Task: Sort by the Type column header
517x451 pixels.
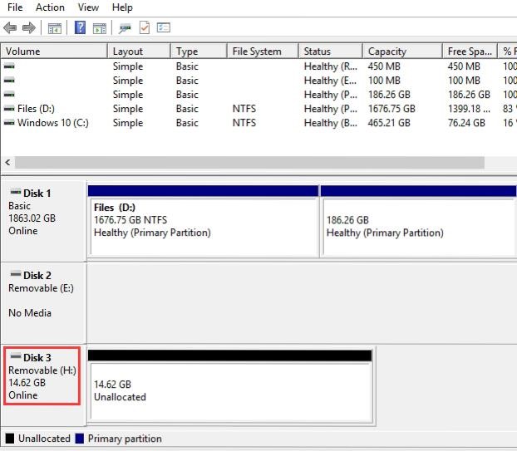Action: [x=199, y=51]
